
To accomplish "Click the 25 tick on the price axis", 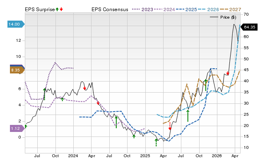I will (x=246, y=115).
